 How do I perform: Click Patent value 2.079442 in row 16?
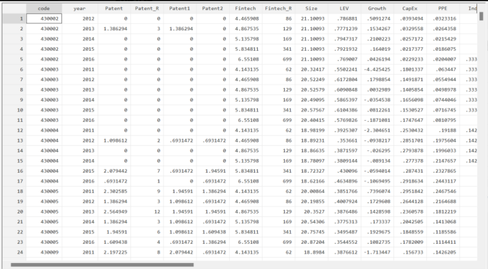115,171
